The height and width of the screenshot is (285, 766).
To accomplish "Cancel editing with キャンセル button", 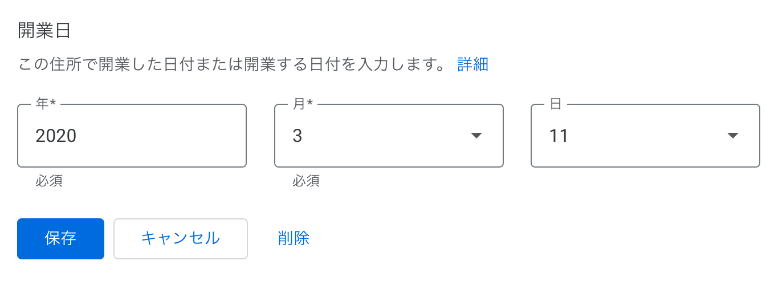I will (181, 239).
